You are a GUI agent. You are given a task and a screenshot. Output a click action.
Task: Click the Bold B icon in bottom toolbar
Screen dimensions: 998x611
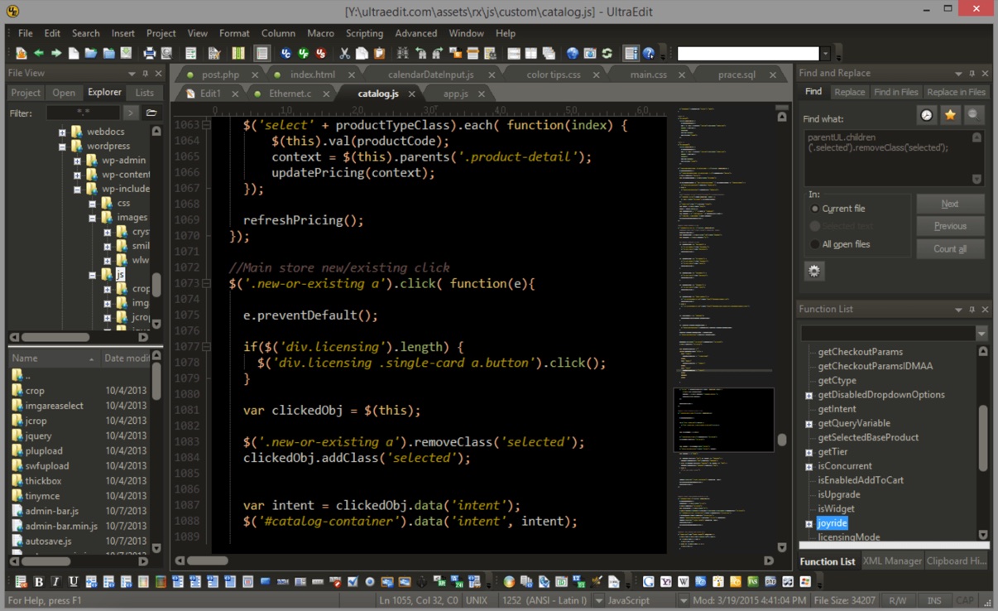(38, 582)
